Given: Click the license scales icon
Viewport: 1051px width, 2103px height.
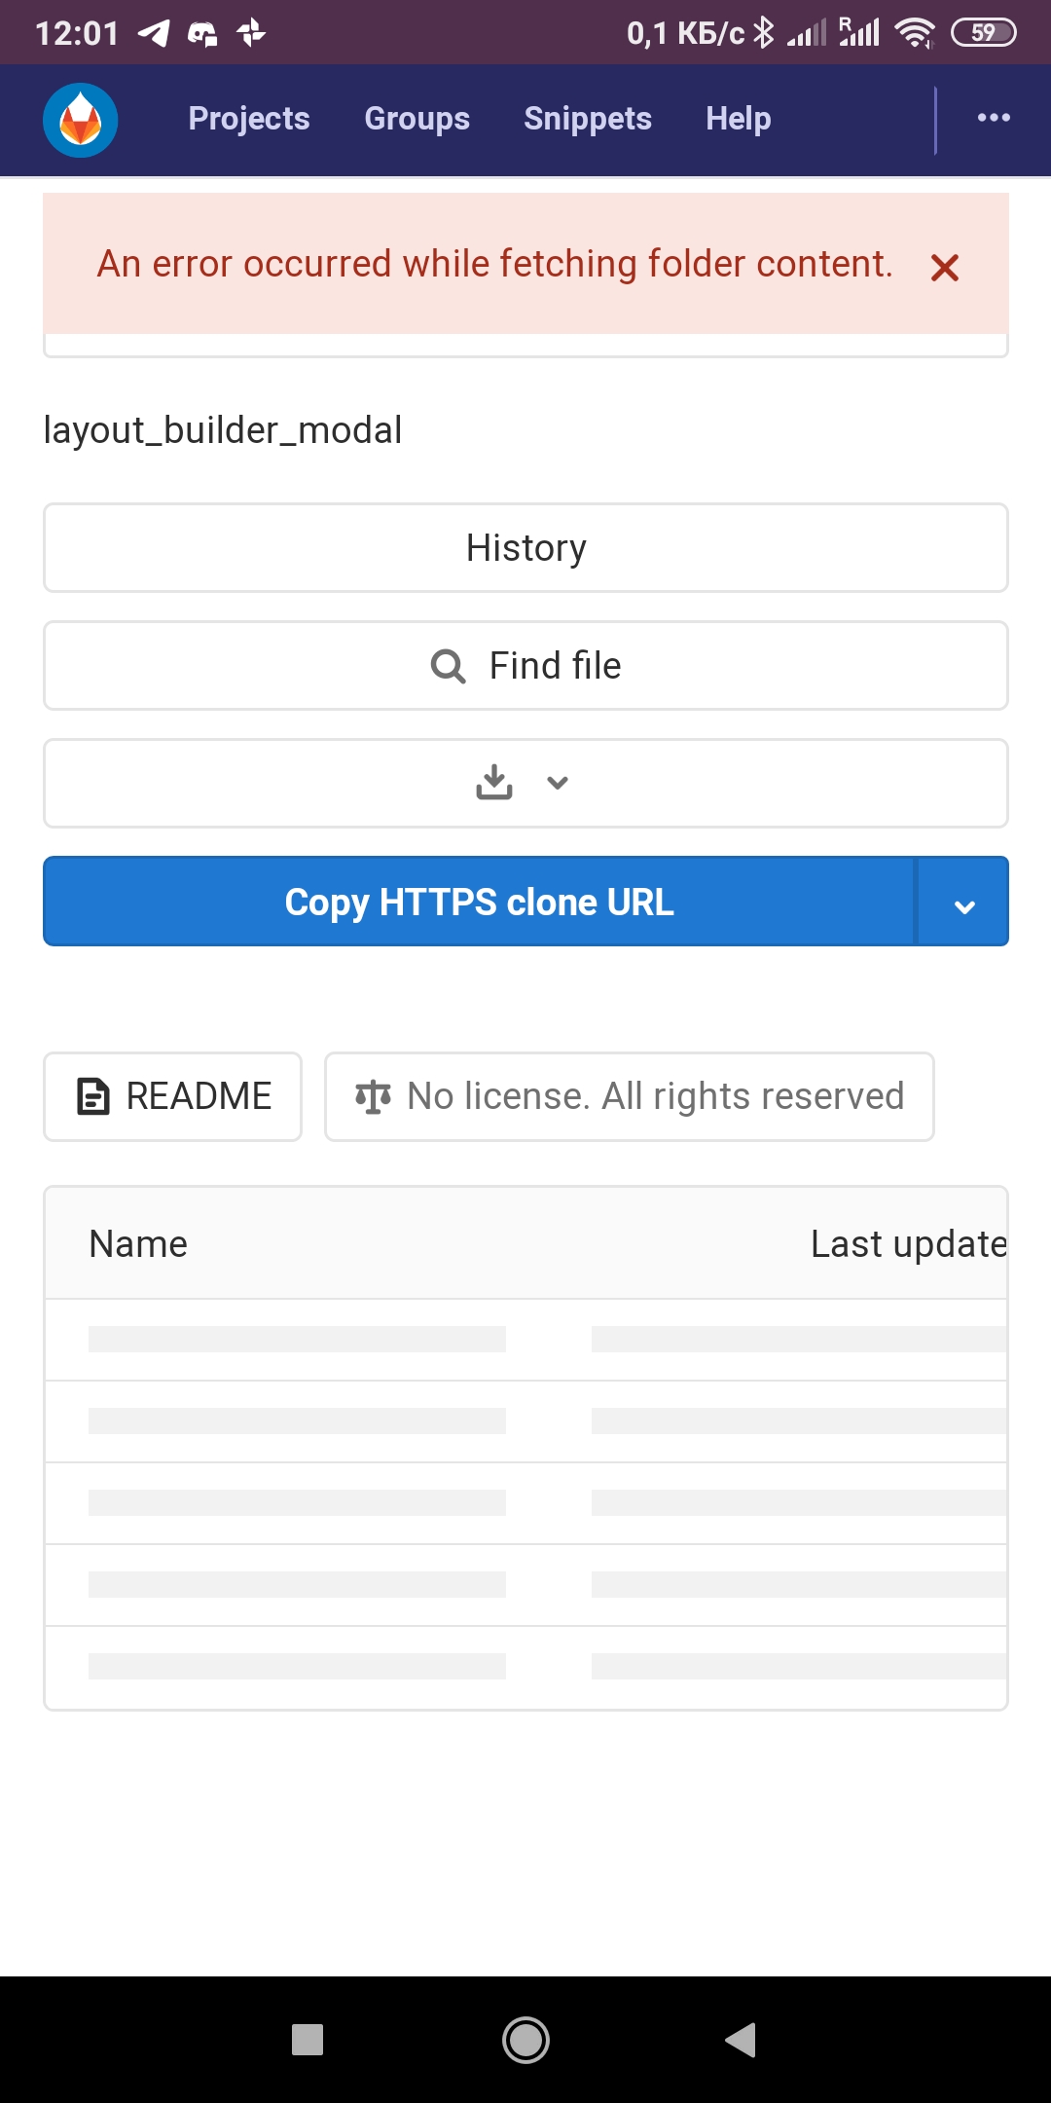Looking at the screenshot, I should point(374,1097).
